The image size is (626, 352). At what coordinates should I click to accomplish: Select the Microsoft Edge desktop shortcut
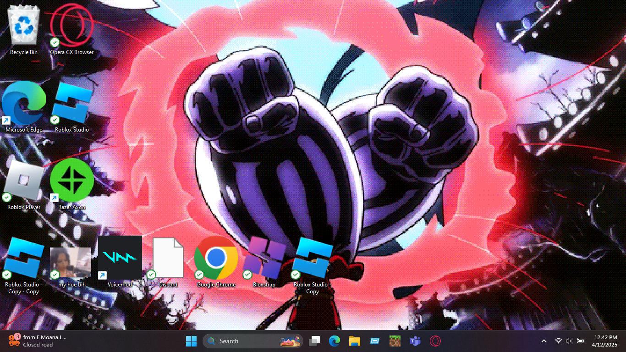click(x=24, y=107)
